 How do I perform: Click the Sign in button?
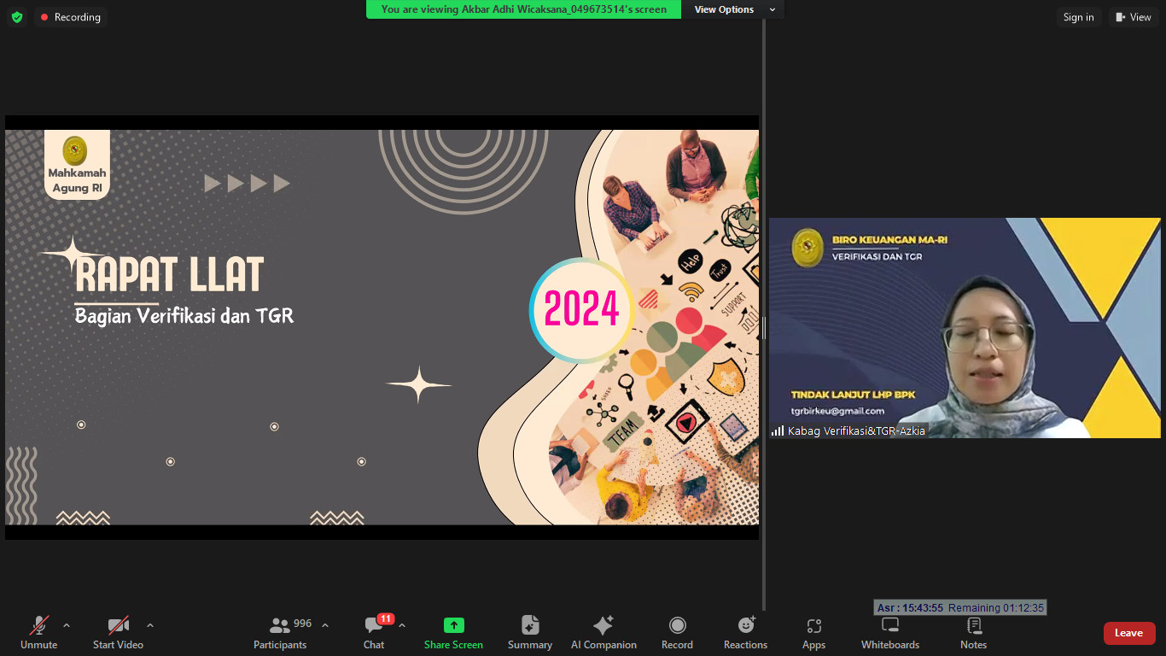pos(1078,17)
